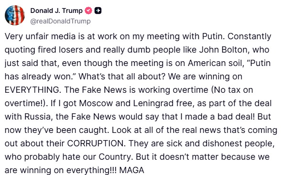Image resolution: width=281 pixels, height=175 pixels.
Task: Open the Donald J. Trump profile avatar
Action: [15, 15]
